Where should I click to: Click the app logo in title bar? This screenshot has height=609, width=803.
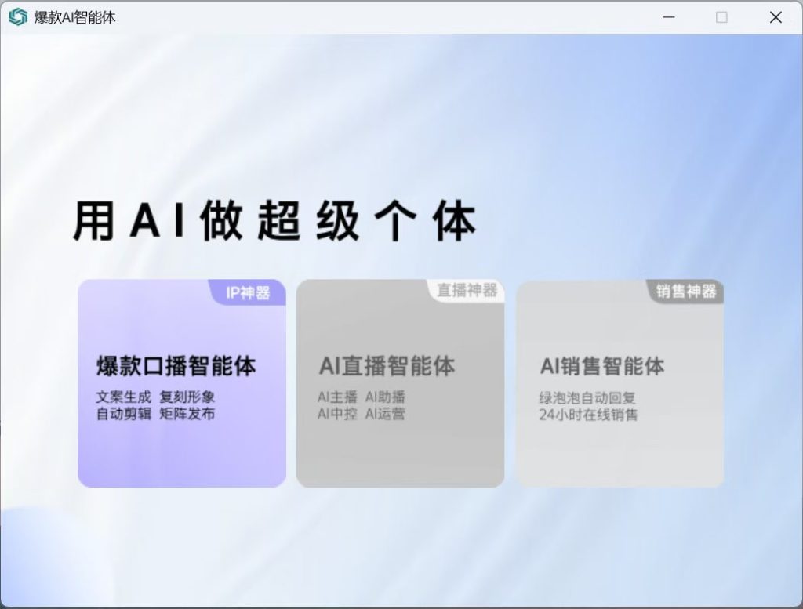(x=18, y=17)
